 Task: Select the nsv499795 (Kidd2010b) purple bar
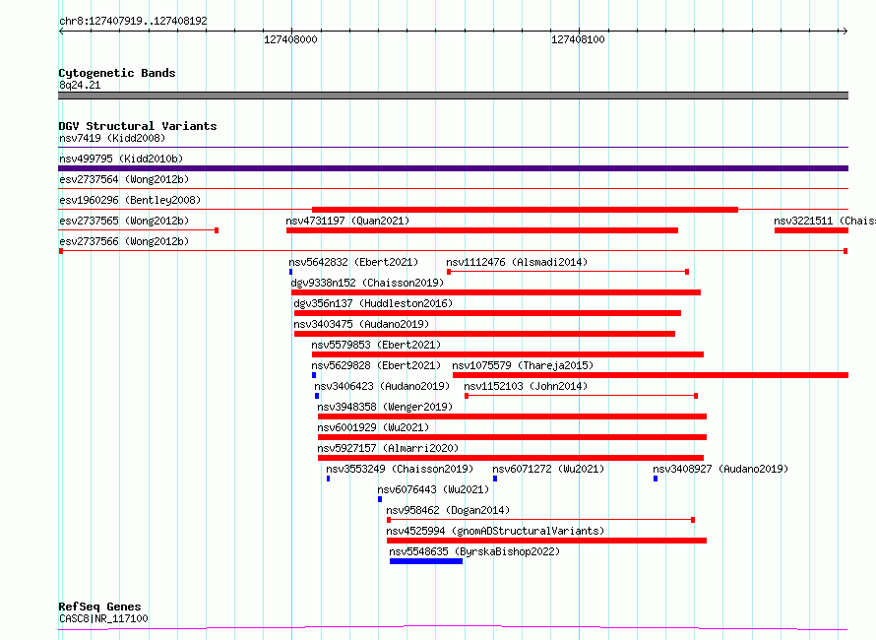point(453,168)
